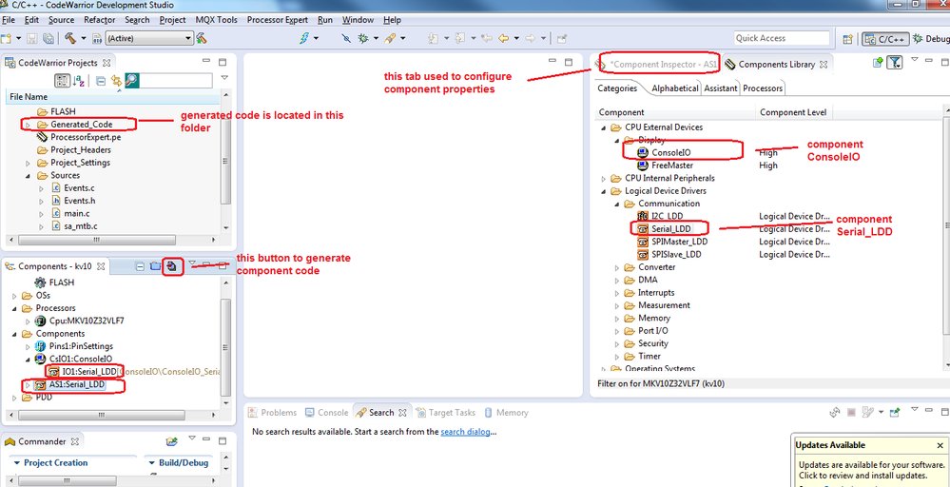Click the sort alphabetically icon in Projects view
This screenshot has width=950, height=487.
[79, 80]
